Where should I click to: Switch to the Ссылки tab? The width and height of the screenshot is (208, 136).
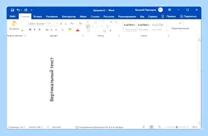(x=95, y=16)
